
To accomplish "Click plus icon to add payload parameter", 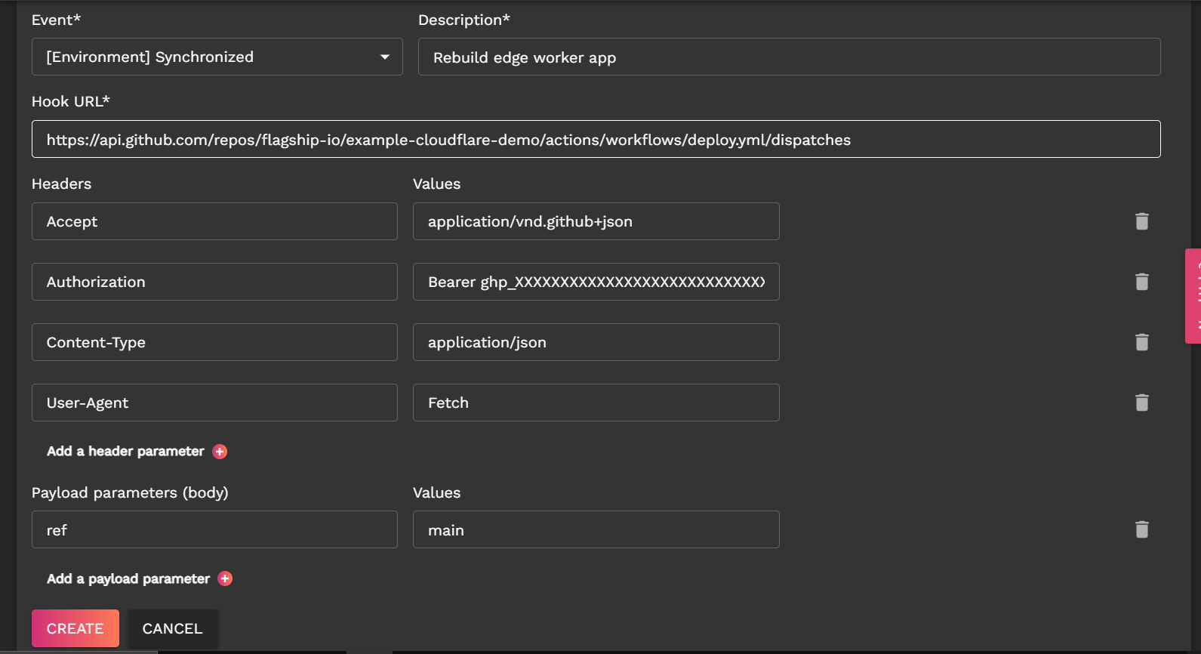I will click(225, 578).
